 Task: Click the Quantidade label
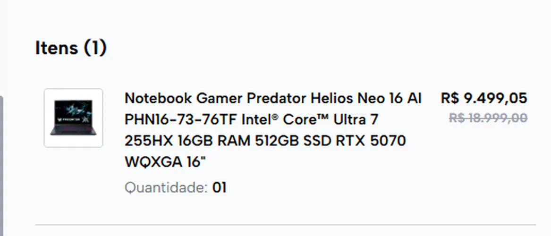point(166,188)
